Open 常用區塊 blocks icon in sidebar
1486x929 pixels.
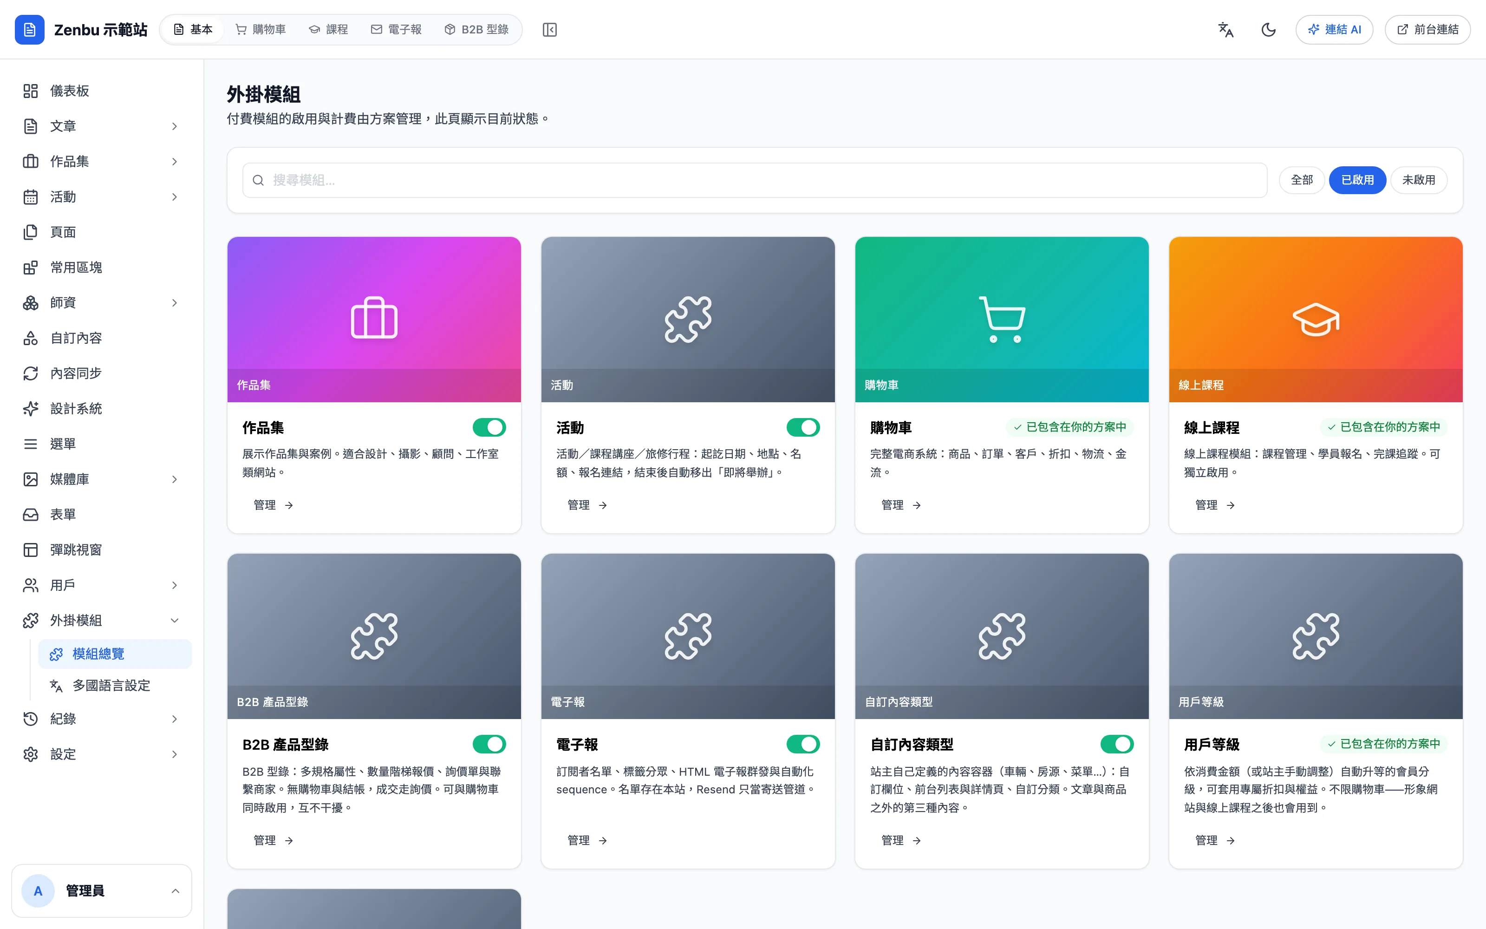pos(31,267)
